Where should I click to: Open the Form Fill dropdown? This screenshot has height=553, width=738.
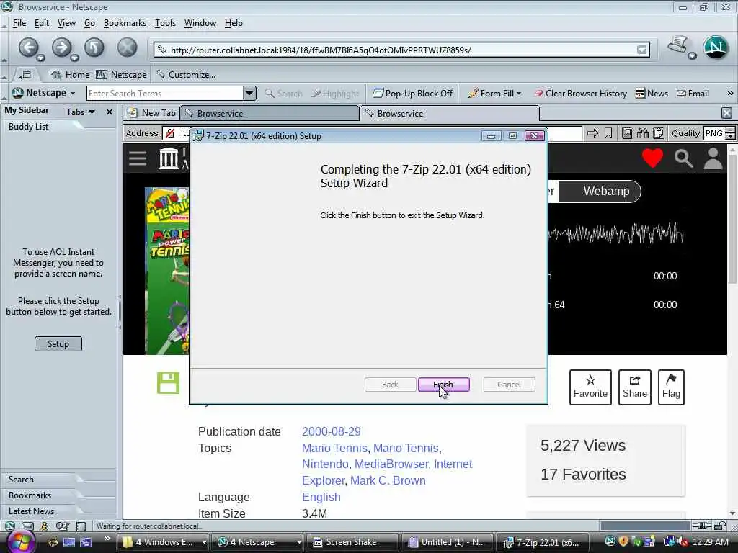coord(494,93)
